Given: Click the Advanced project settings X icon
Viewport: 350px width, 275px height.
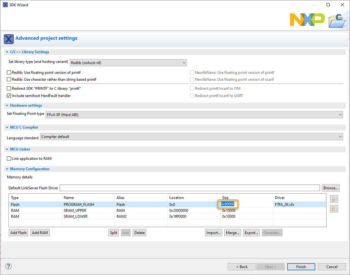Looking at the screenshot, I should click(9, 39).
